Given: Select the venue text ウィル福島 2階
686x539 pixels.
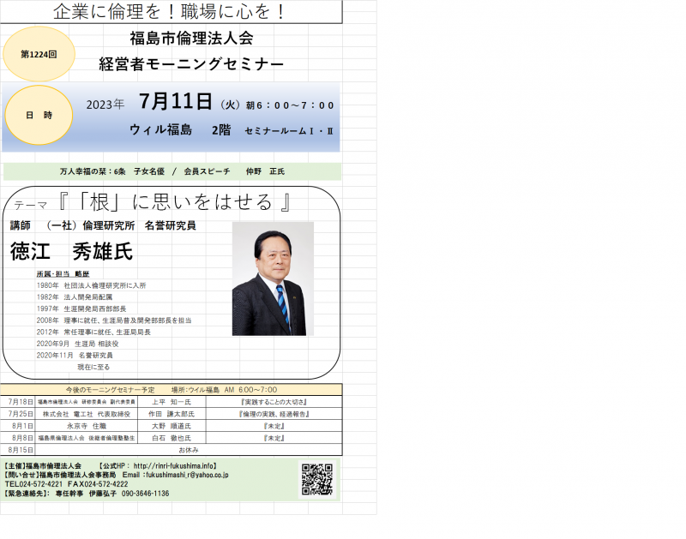Looking at the screenshot, I should (x=180, y=129).
